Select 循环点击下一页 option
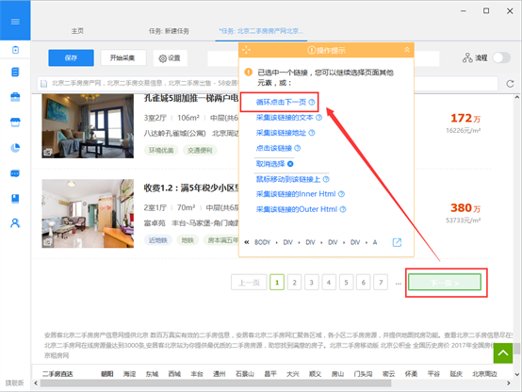This screenshot has height=392, width=522. (x=281, y=102)
